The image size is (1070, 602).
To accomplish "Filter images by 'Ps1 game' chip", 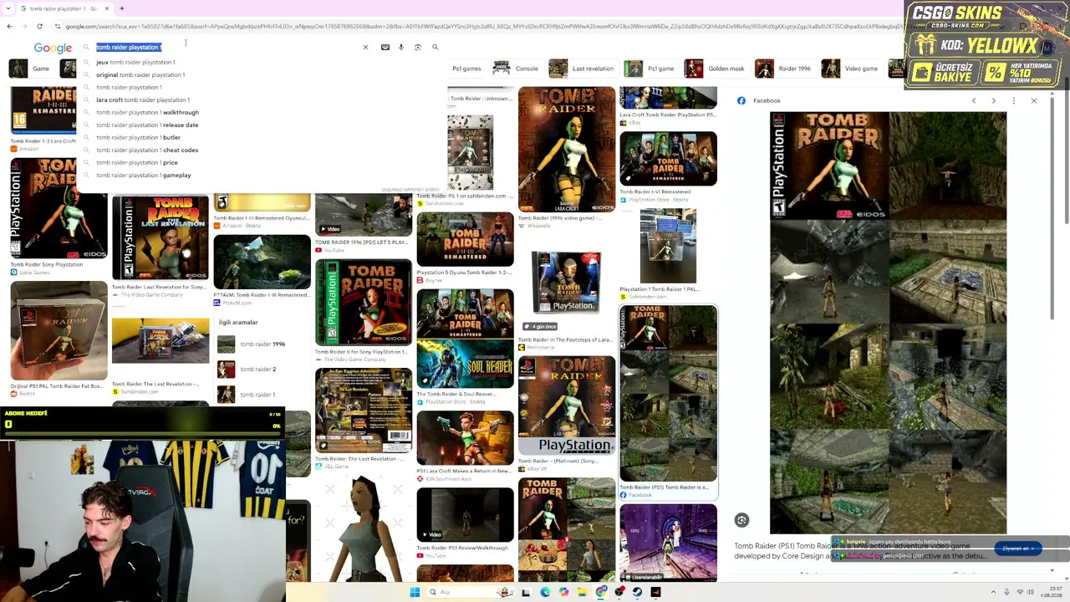I will tap(650, 69).
